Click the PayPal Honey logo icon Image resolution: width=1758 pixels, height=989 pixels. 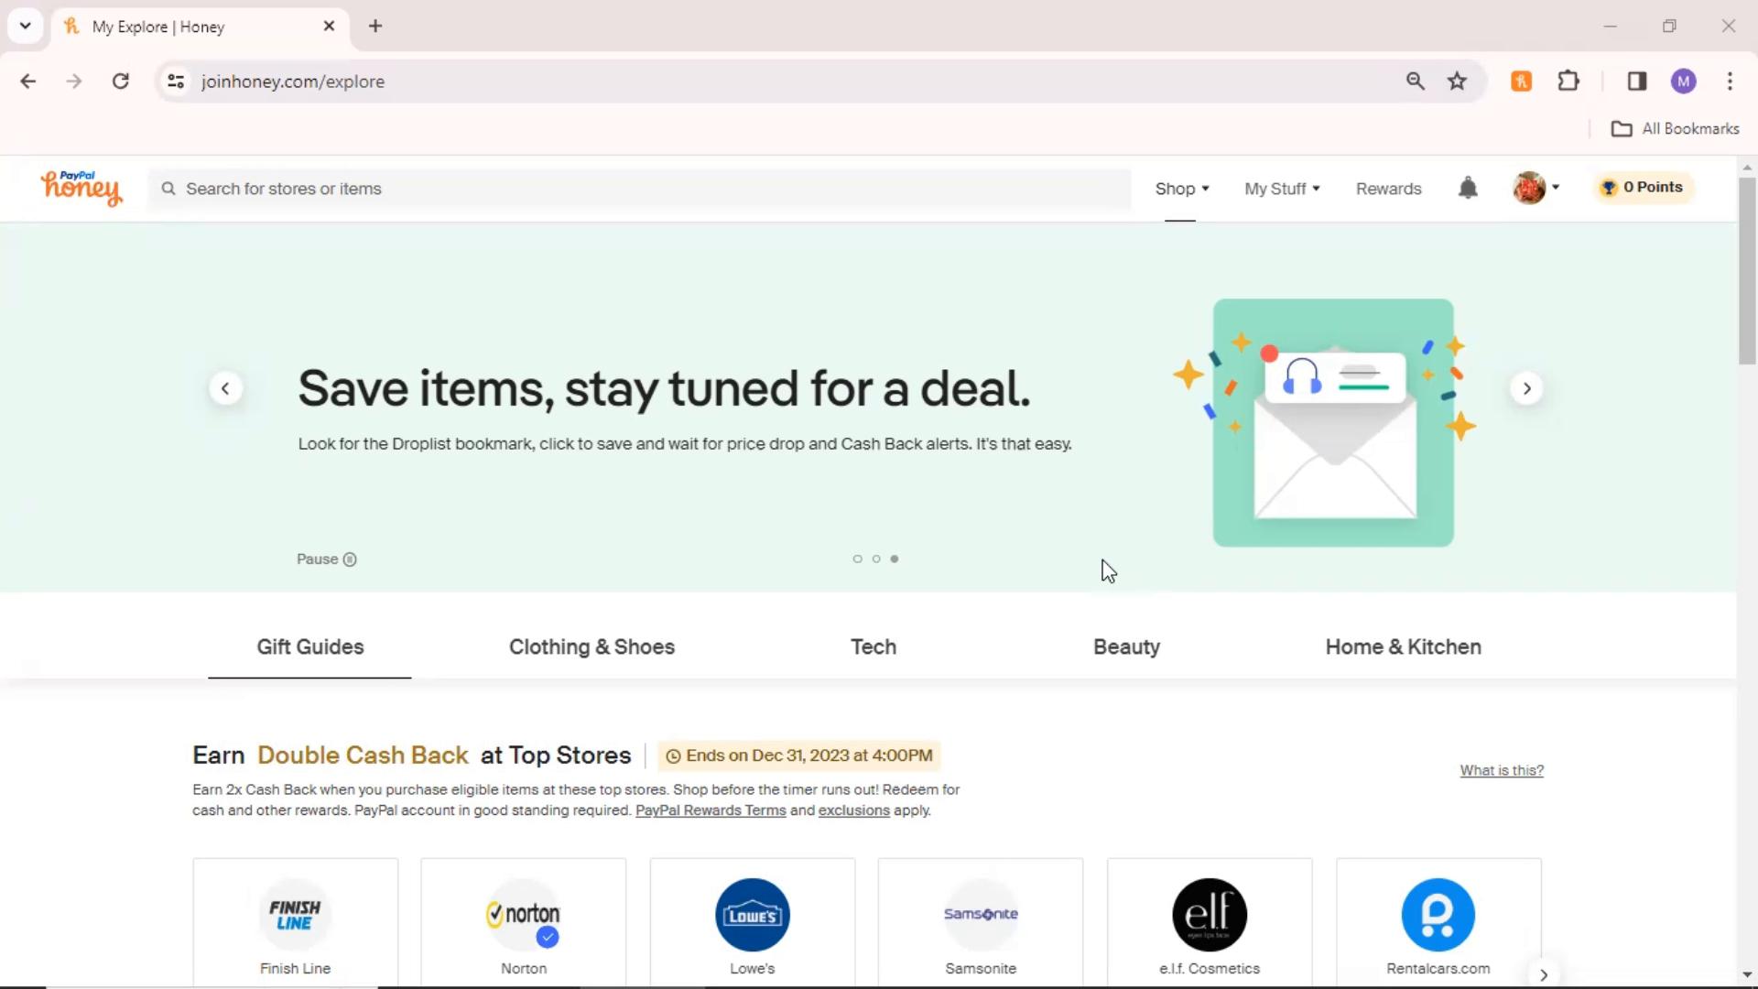pyautogui.click(x=81, y=189)
